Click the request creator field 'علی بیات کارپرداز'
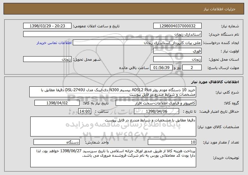Screen dimensions: 248x175 [137, 43]
